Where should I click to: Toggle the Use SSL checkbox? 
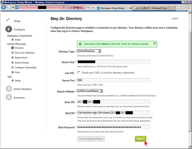pyautogui.click(x=79, y=73)
